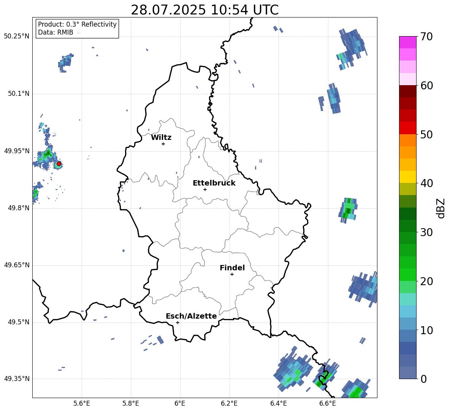This screenshot has height=411, width=450.
Task: Click the Findel label
Action: click(x=232, y=268)
